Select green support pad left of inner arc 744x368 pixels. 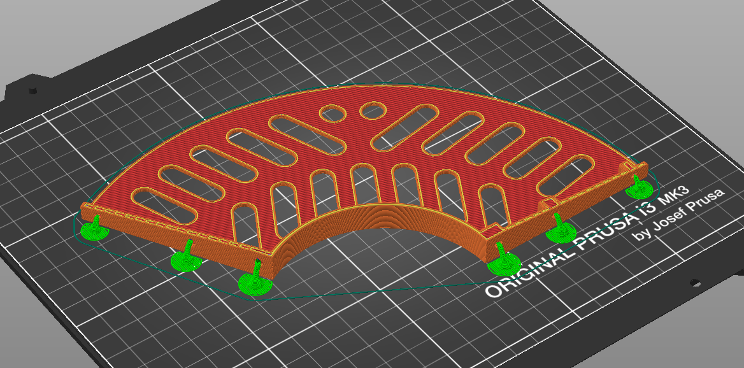point(254,285)
